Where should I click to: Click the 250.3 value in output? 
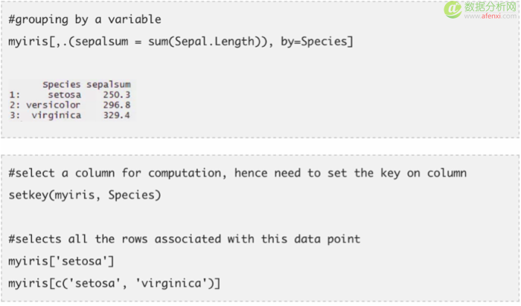[117, 95]
